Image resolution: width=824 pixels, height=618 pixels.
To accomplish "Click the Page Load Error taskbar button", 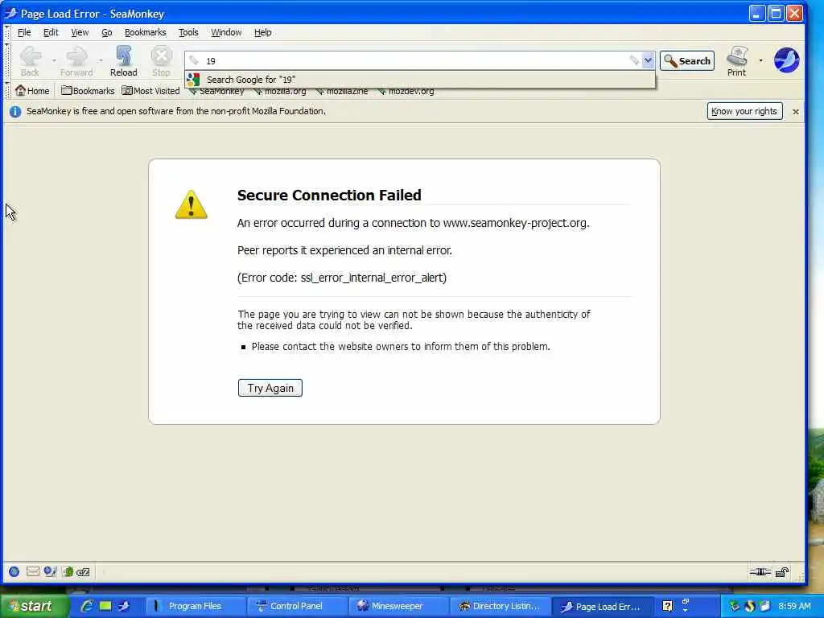I will pos(602,606).
